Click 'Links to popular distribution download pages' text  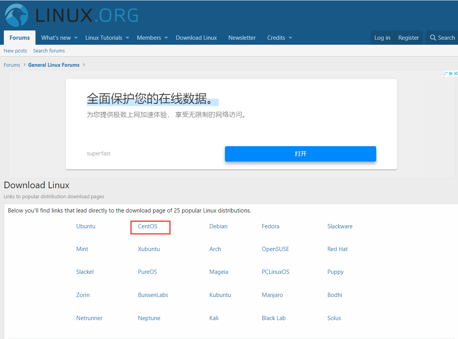click(x=54, y=197)
